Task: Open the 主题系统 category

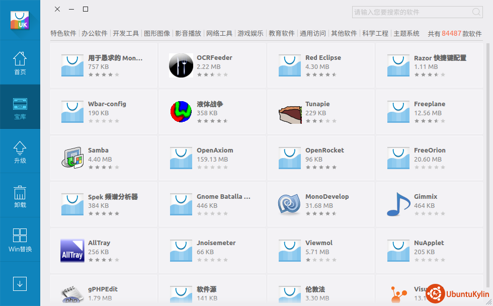Action: click(406, 33)
